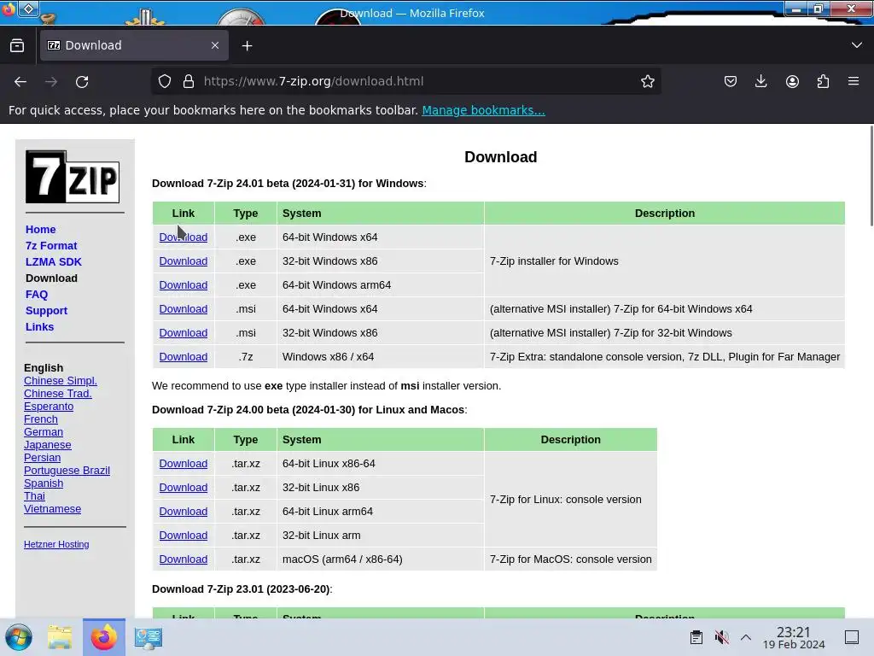Screen dimensions: 874x656
Task: Open the Pocket save icon
Action: 731,81
